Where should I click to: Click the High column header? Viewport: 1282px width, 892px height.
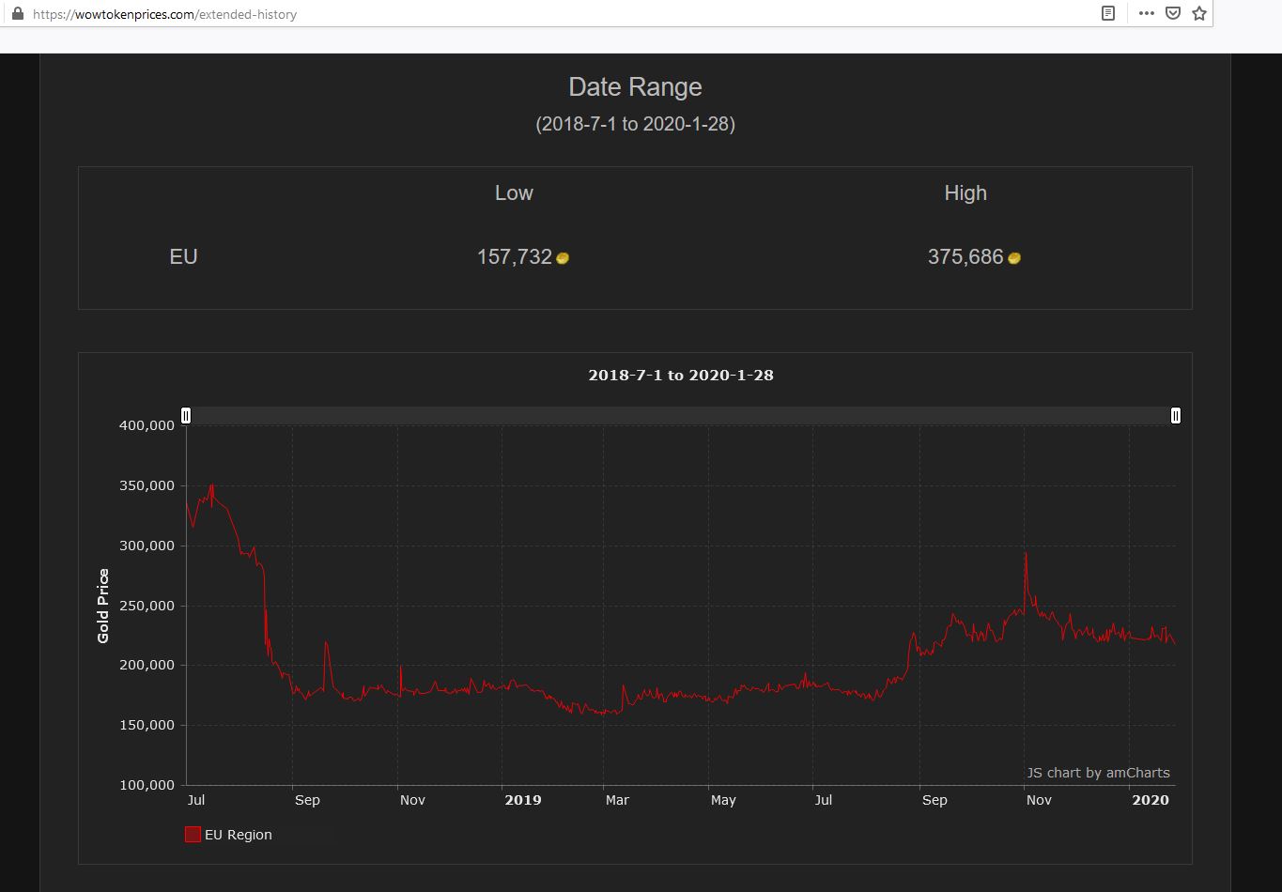(x=965, y=192)
